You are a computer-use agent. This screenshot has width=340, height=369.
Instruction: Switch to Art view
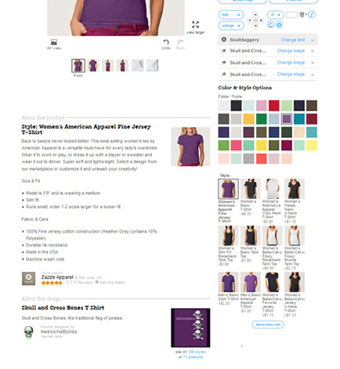pos(54,44)
